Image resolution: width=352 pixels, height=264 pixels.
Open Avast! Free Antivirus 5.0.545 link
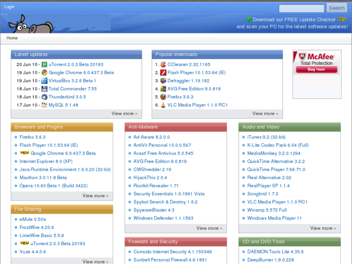tap(164, 153)
